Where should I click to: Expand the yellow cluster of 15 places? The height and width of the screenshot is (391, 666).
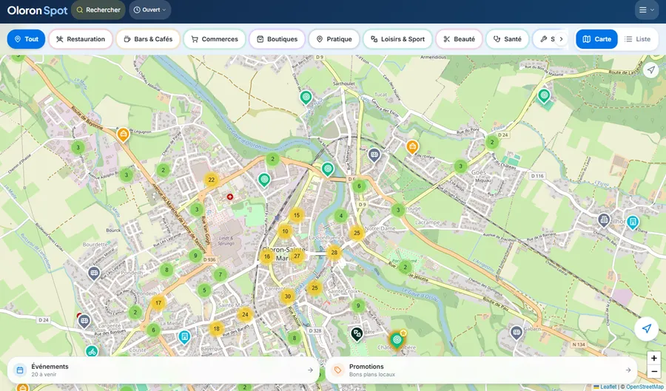[297, 215]
